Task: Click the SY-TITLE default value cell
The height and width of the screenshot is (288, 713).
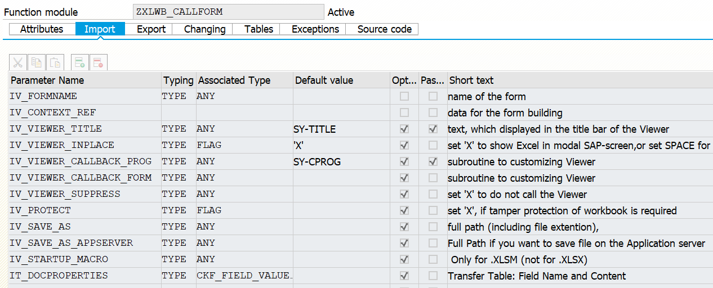Action: point(341,129)
